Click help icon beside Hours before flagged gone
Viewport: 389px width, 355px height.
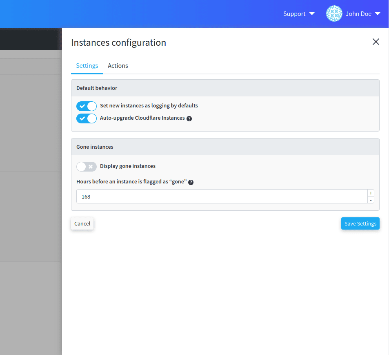pyautogui.click(x=191, y=182)
